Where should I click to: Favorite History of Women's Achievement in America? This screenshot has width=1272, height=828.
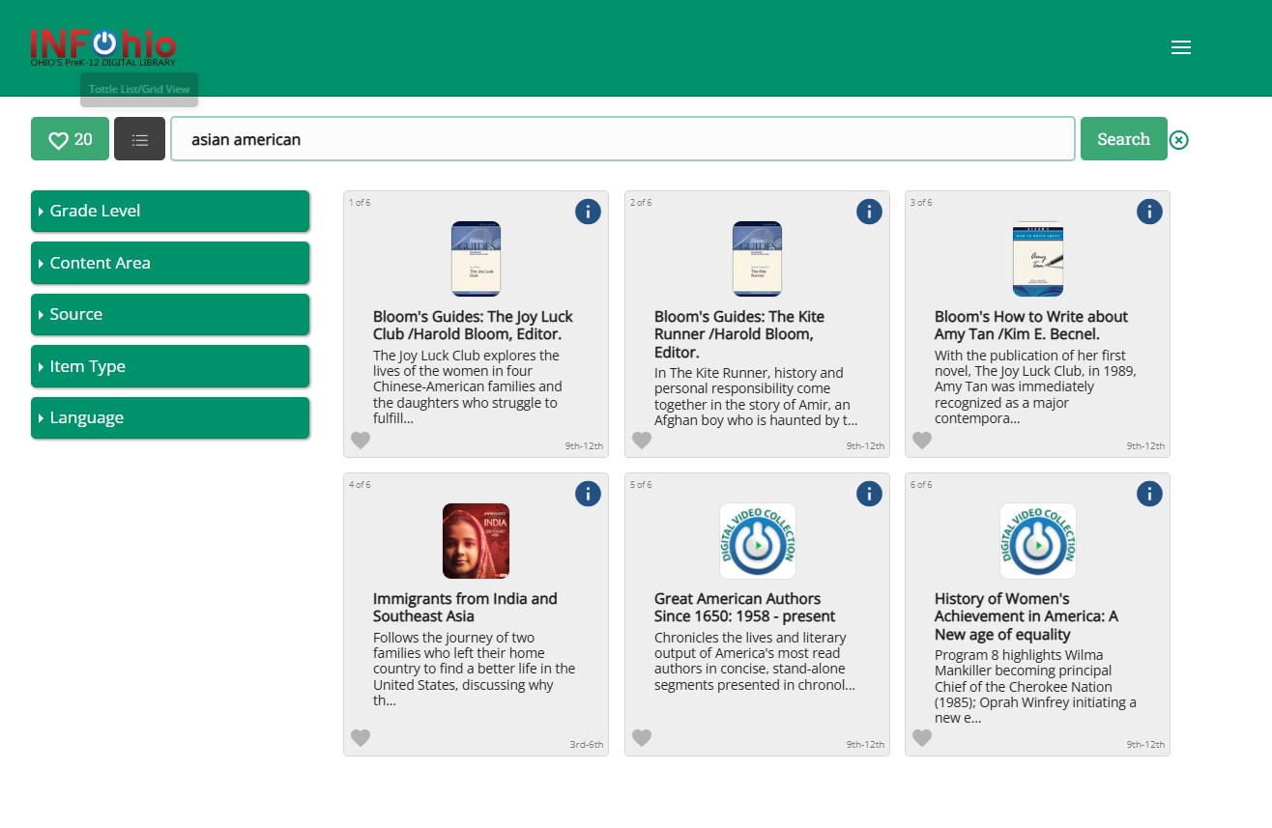(x=922, y=738)
